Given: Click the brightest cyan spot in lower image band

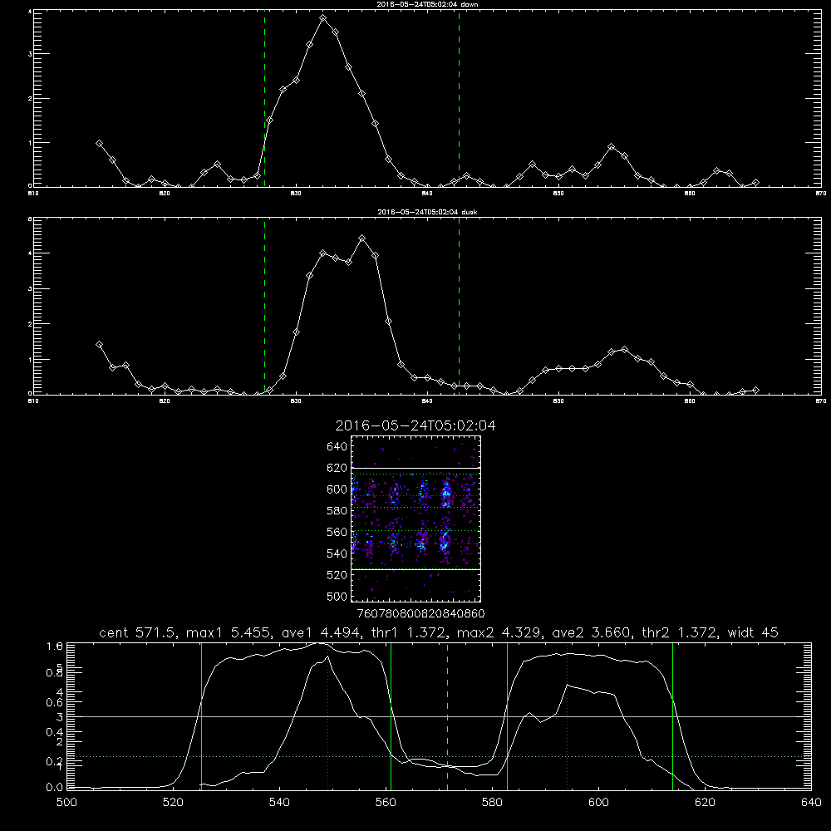Looking at the screenshot, I should (444, 545).
